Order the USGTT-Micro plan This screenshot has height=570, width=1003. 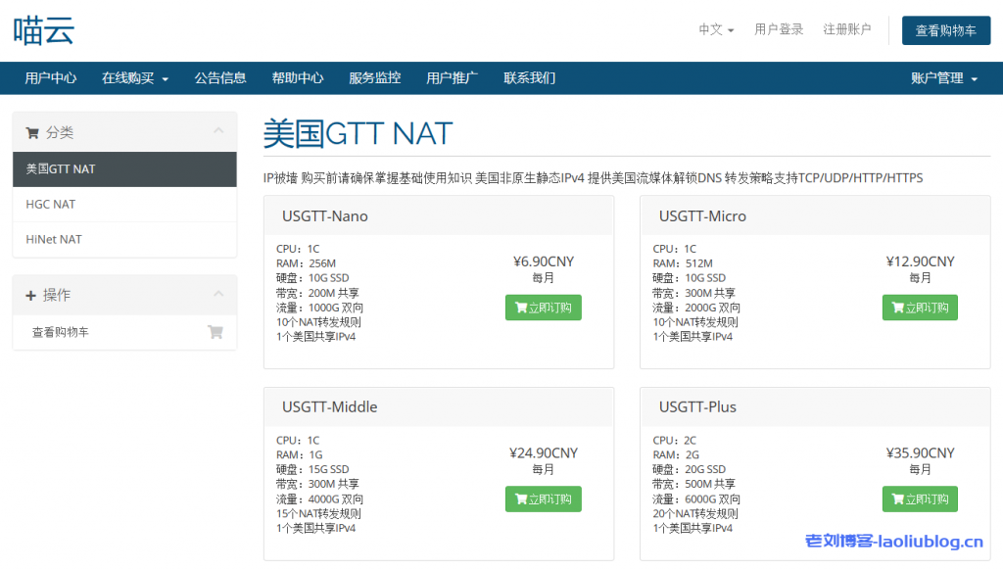920,308
